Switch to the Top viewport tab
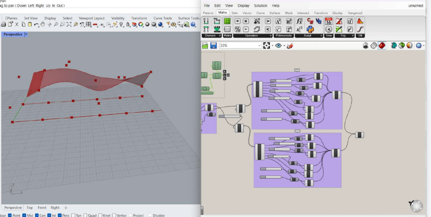Image resolution: width=431 pixels, height=217 pixels. pos(30,208)
